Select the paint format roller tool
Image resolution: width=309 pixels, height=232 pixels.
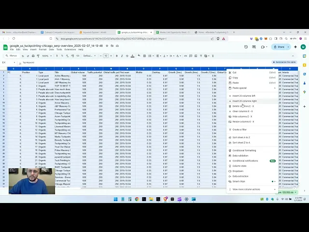pos(38,56)
